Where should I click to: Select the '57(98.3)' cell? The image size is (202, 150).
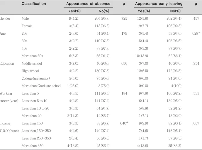pyautogui.click(x=175, y=138)
